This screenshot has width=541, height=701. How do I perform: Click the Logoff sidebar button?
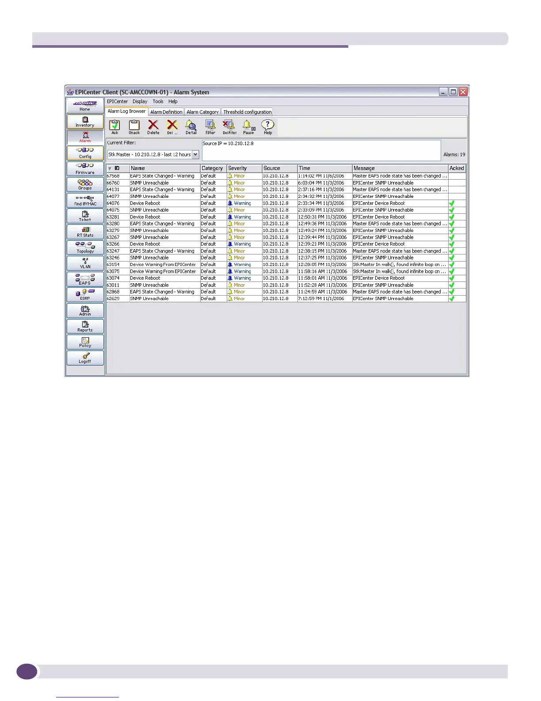[x=85, y=358]
